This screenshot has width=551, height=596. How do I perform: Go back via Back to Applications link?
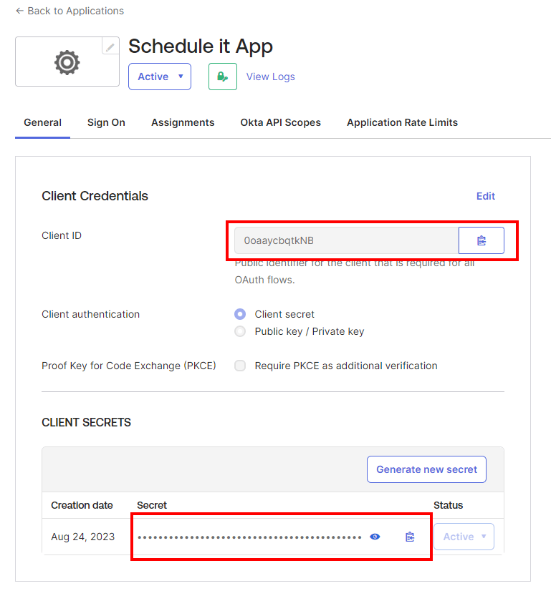point(70,11)
